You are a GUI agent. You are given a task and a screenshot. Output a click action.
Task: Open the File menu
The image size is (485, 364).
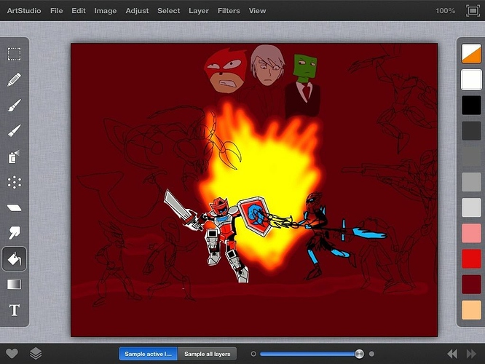(56, 11)
